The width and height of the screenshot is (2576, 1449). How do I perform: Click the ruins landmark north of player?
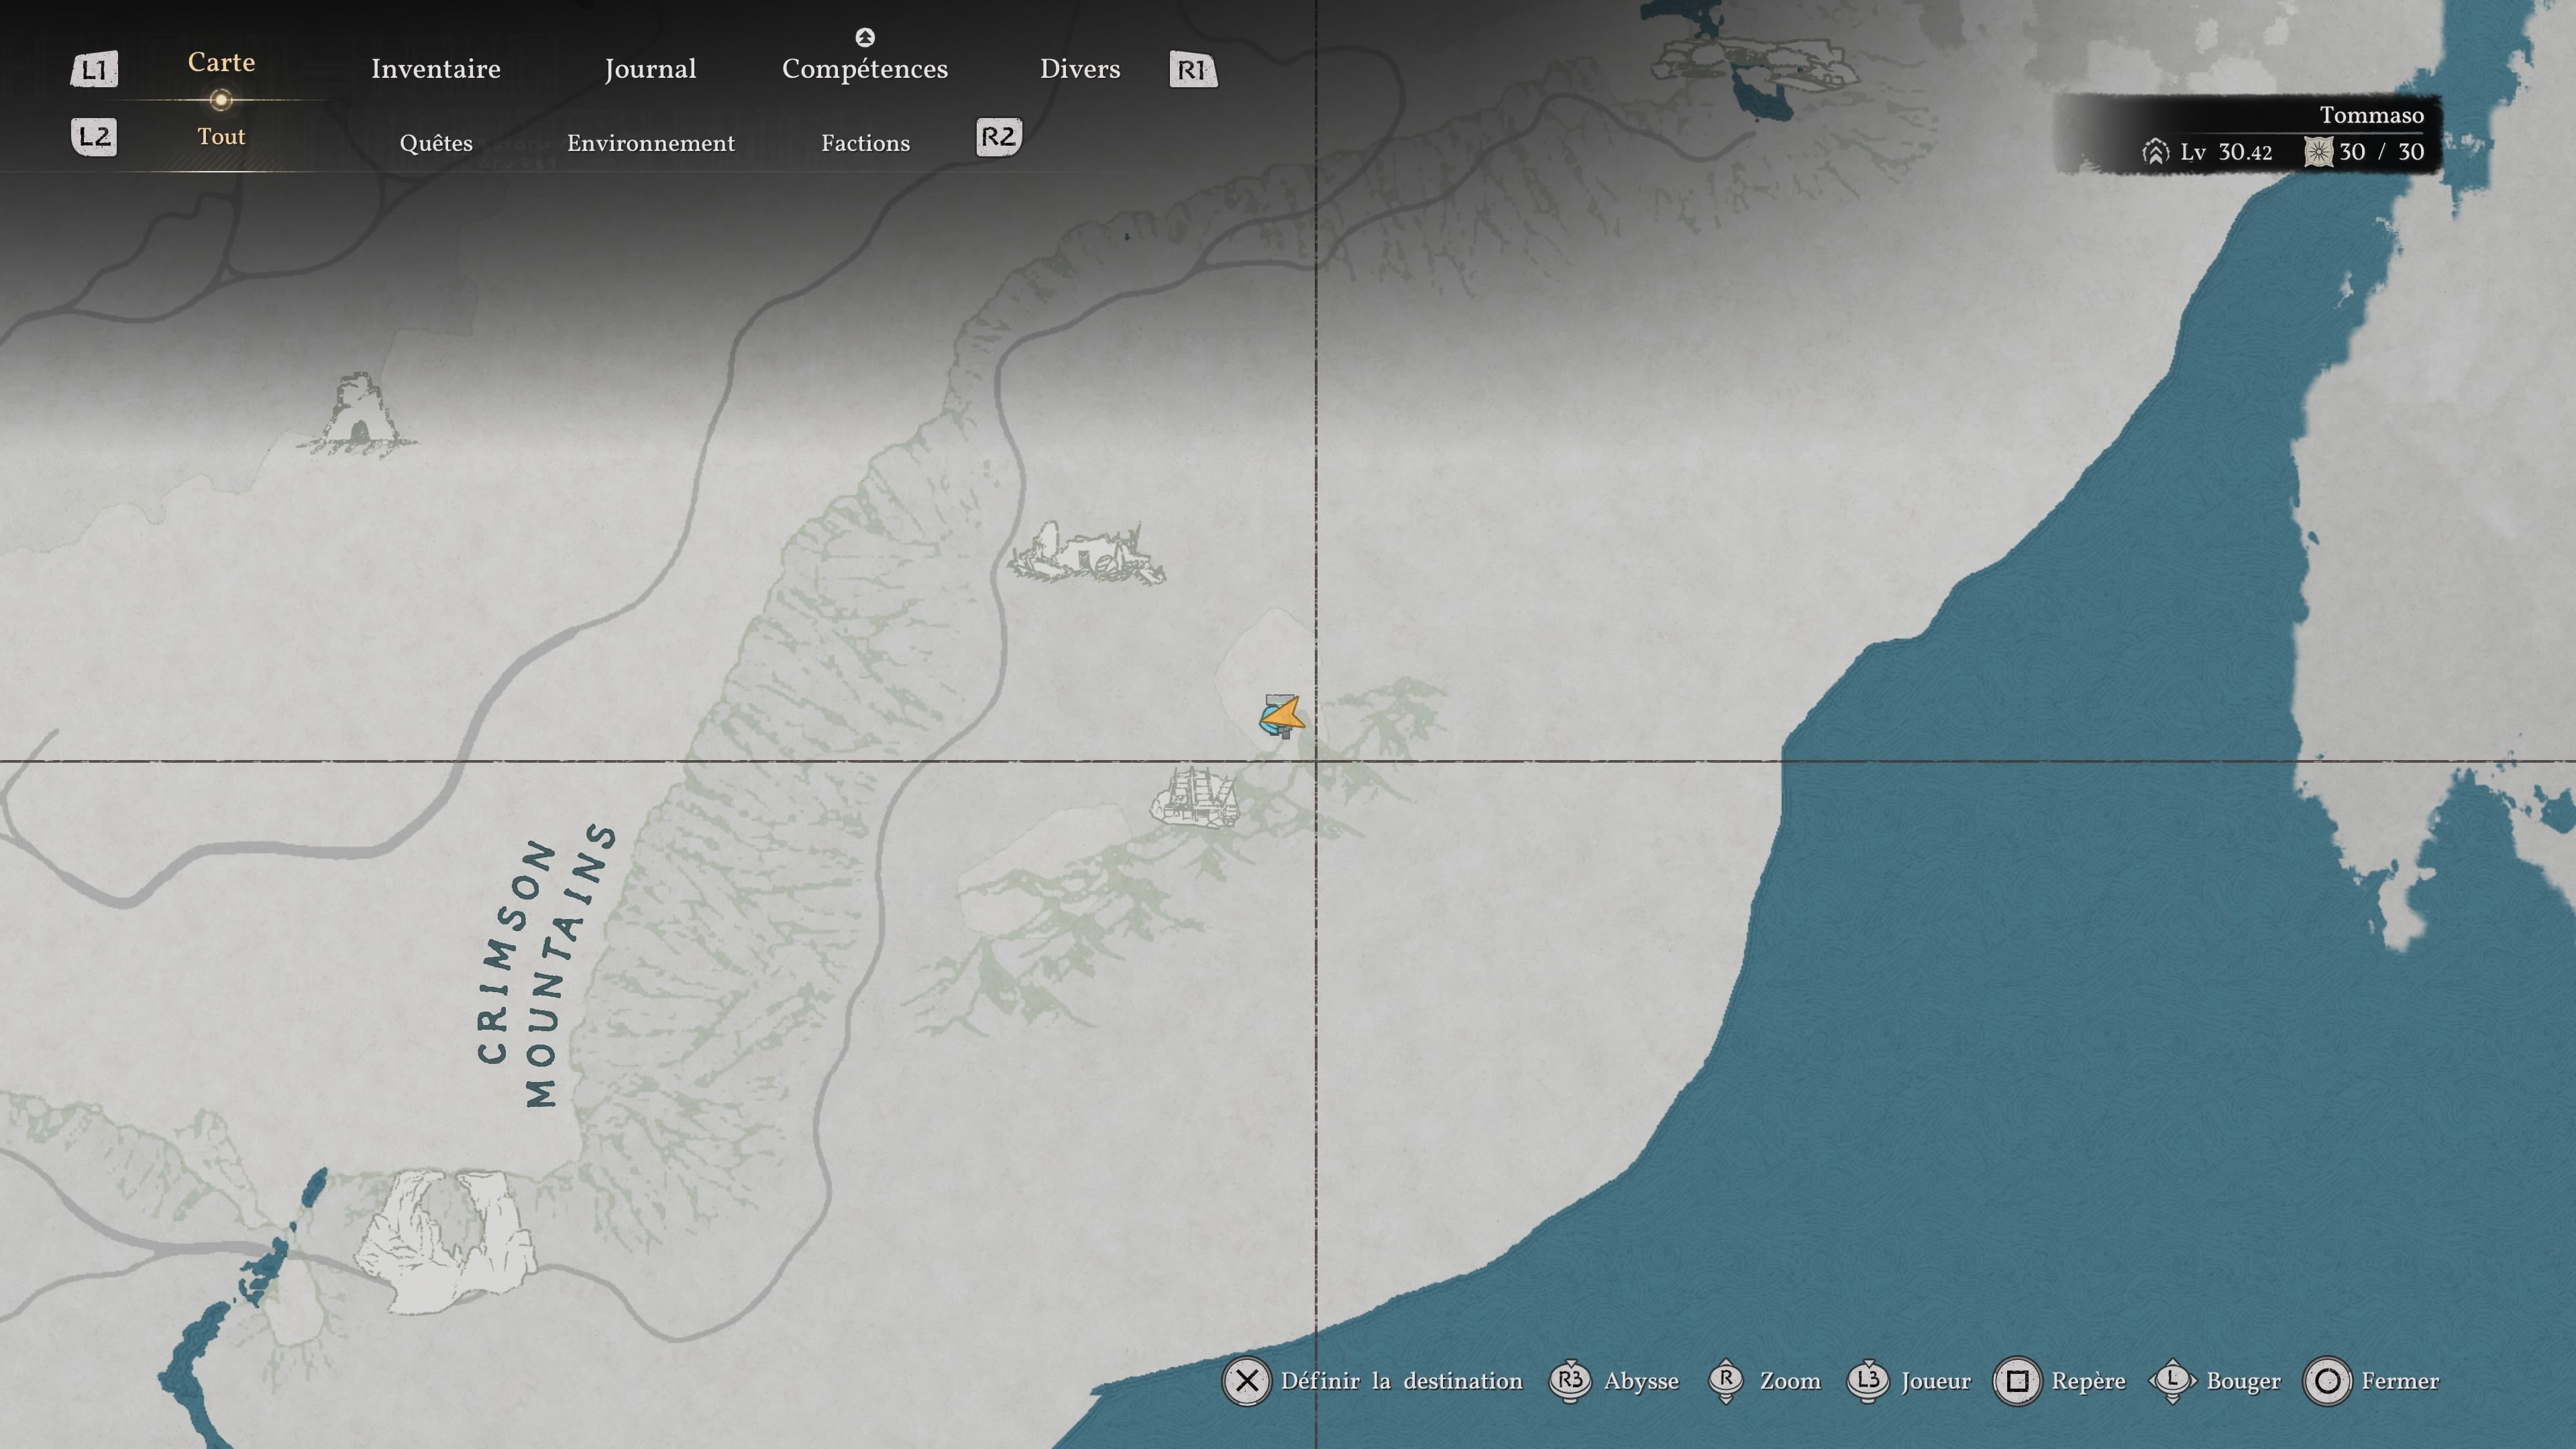point(1087,552)
